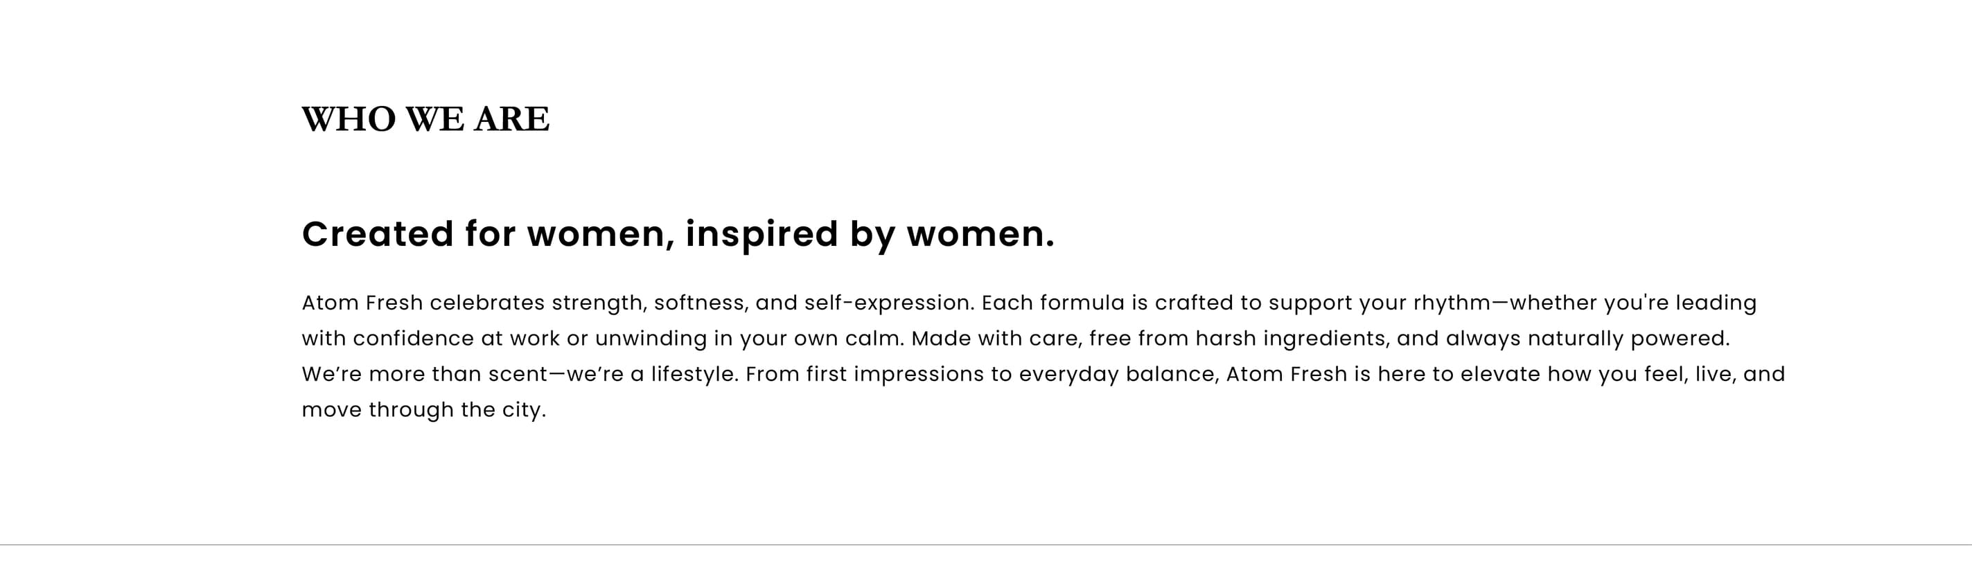Screen dimensions: 1972x579
Task: Click the WHO WE ARE heading
Action: coord(425,118)
